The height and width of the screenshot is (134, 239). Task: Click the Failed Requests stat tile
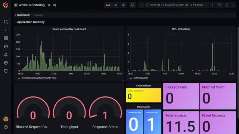(218, 123)
